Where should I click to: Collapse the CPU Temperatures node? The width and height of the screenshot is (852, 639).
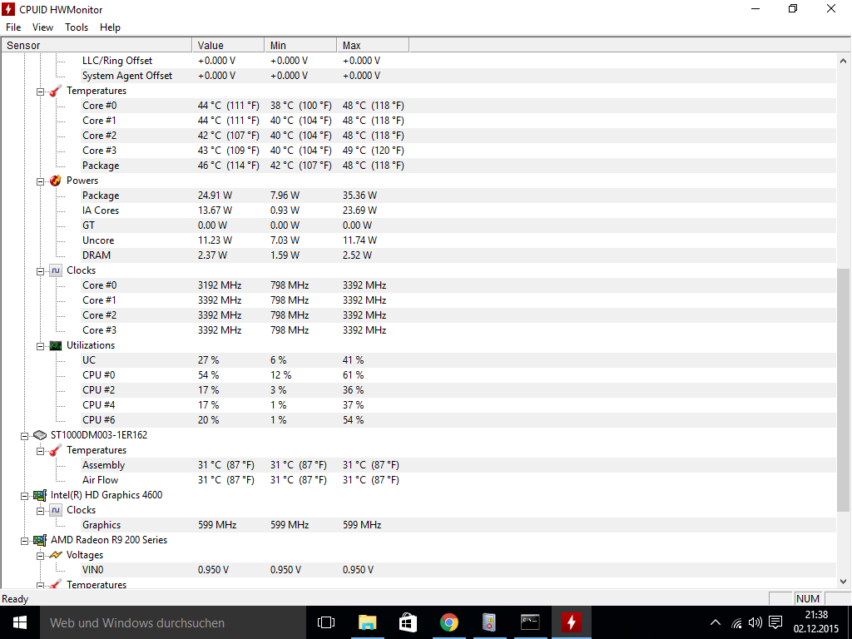tap(40, 92)
